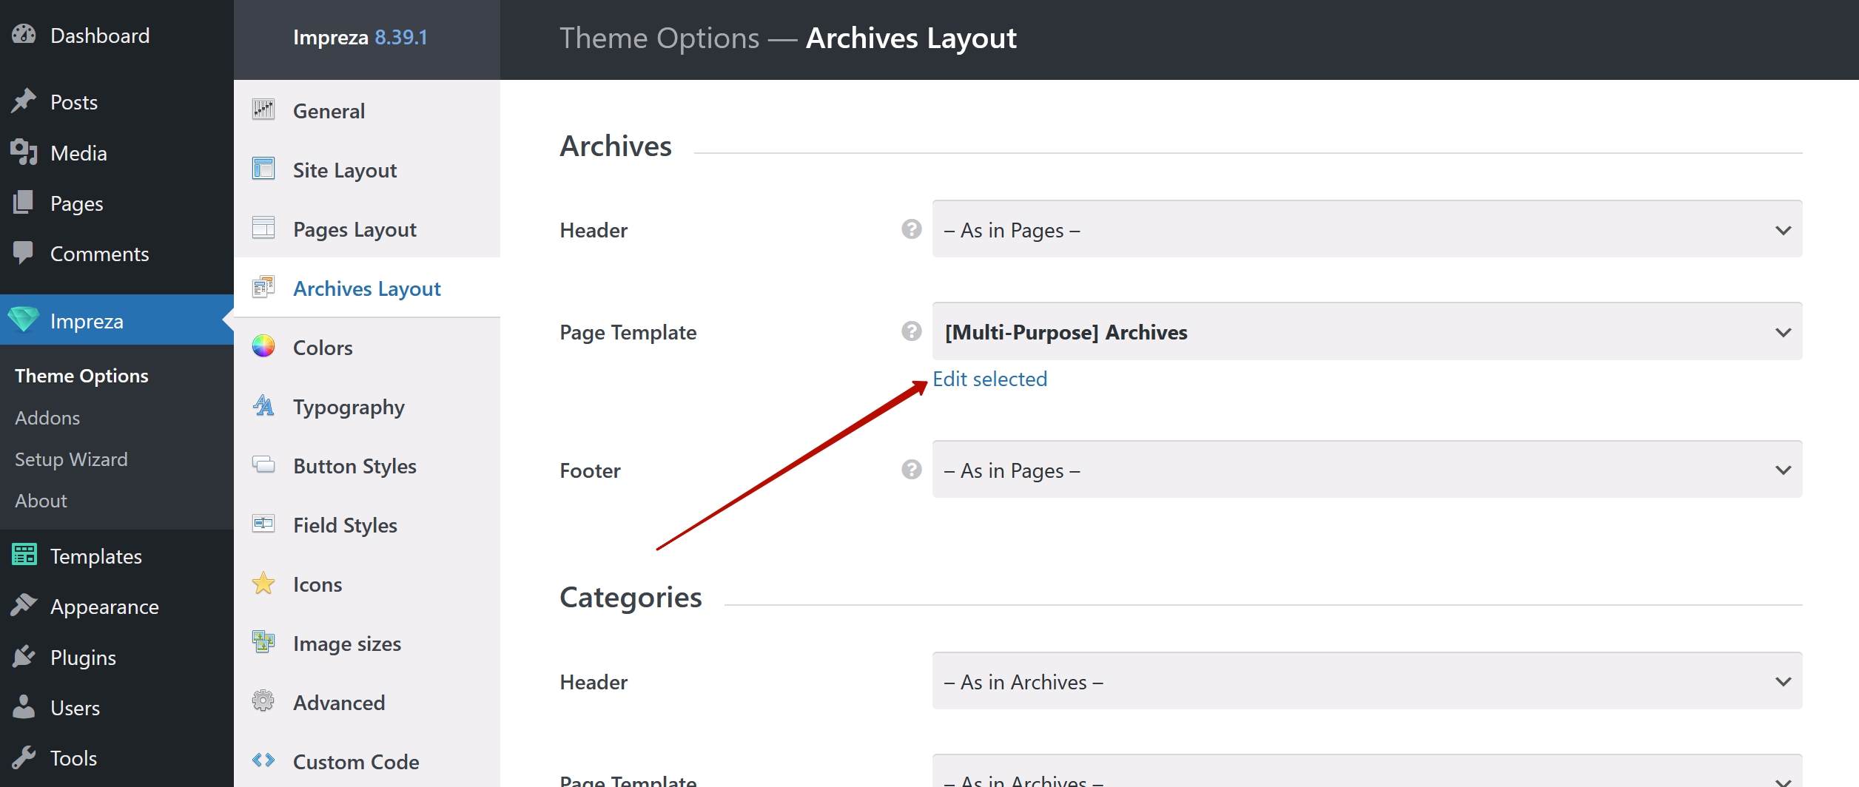Image resolution: width=1859 pixels, height=787 pixels.
Task: Open the Tools menu
Action: pyautogui.click(x=117, y=757)
